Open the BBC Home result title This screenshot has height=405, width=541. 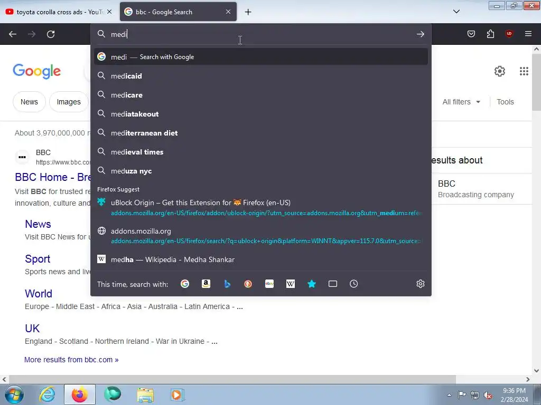[x=53, y=177]
